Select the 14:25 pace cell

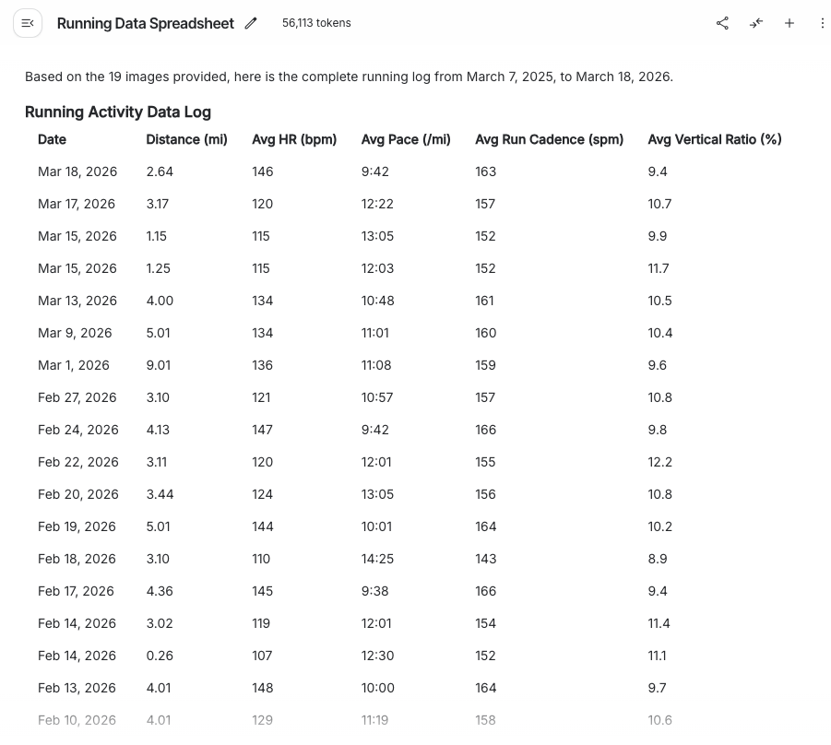coord(377,559)
